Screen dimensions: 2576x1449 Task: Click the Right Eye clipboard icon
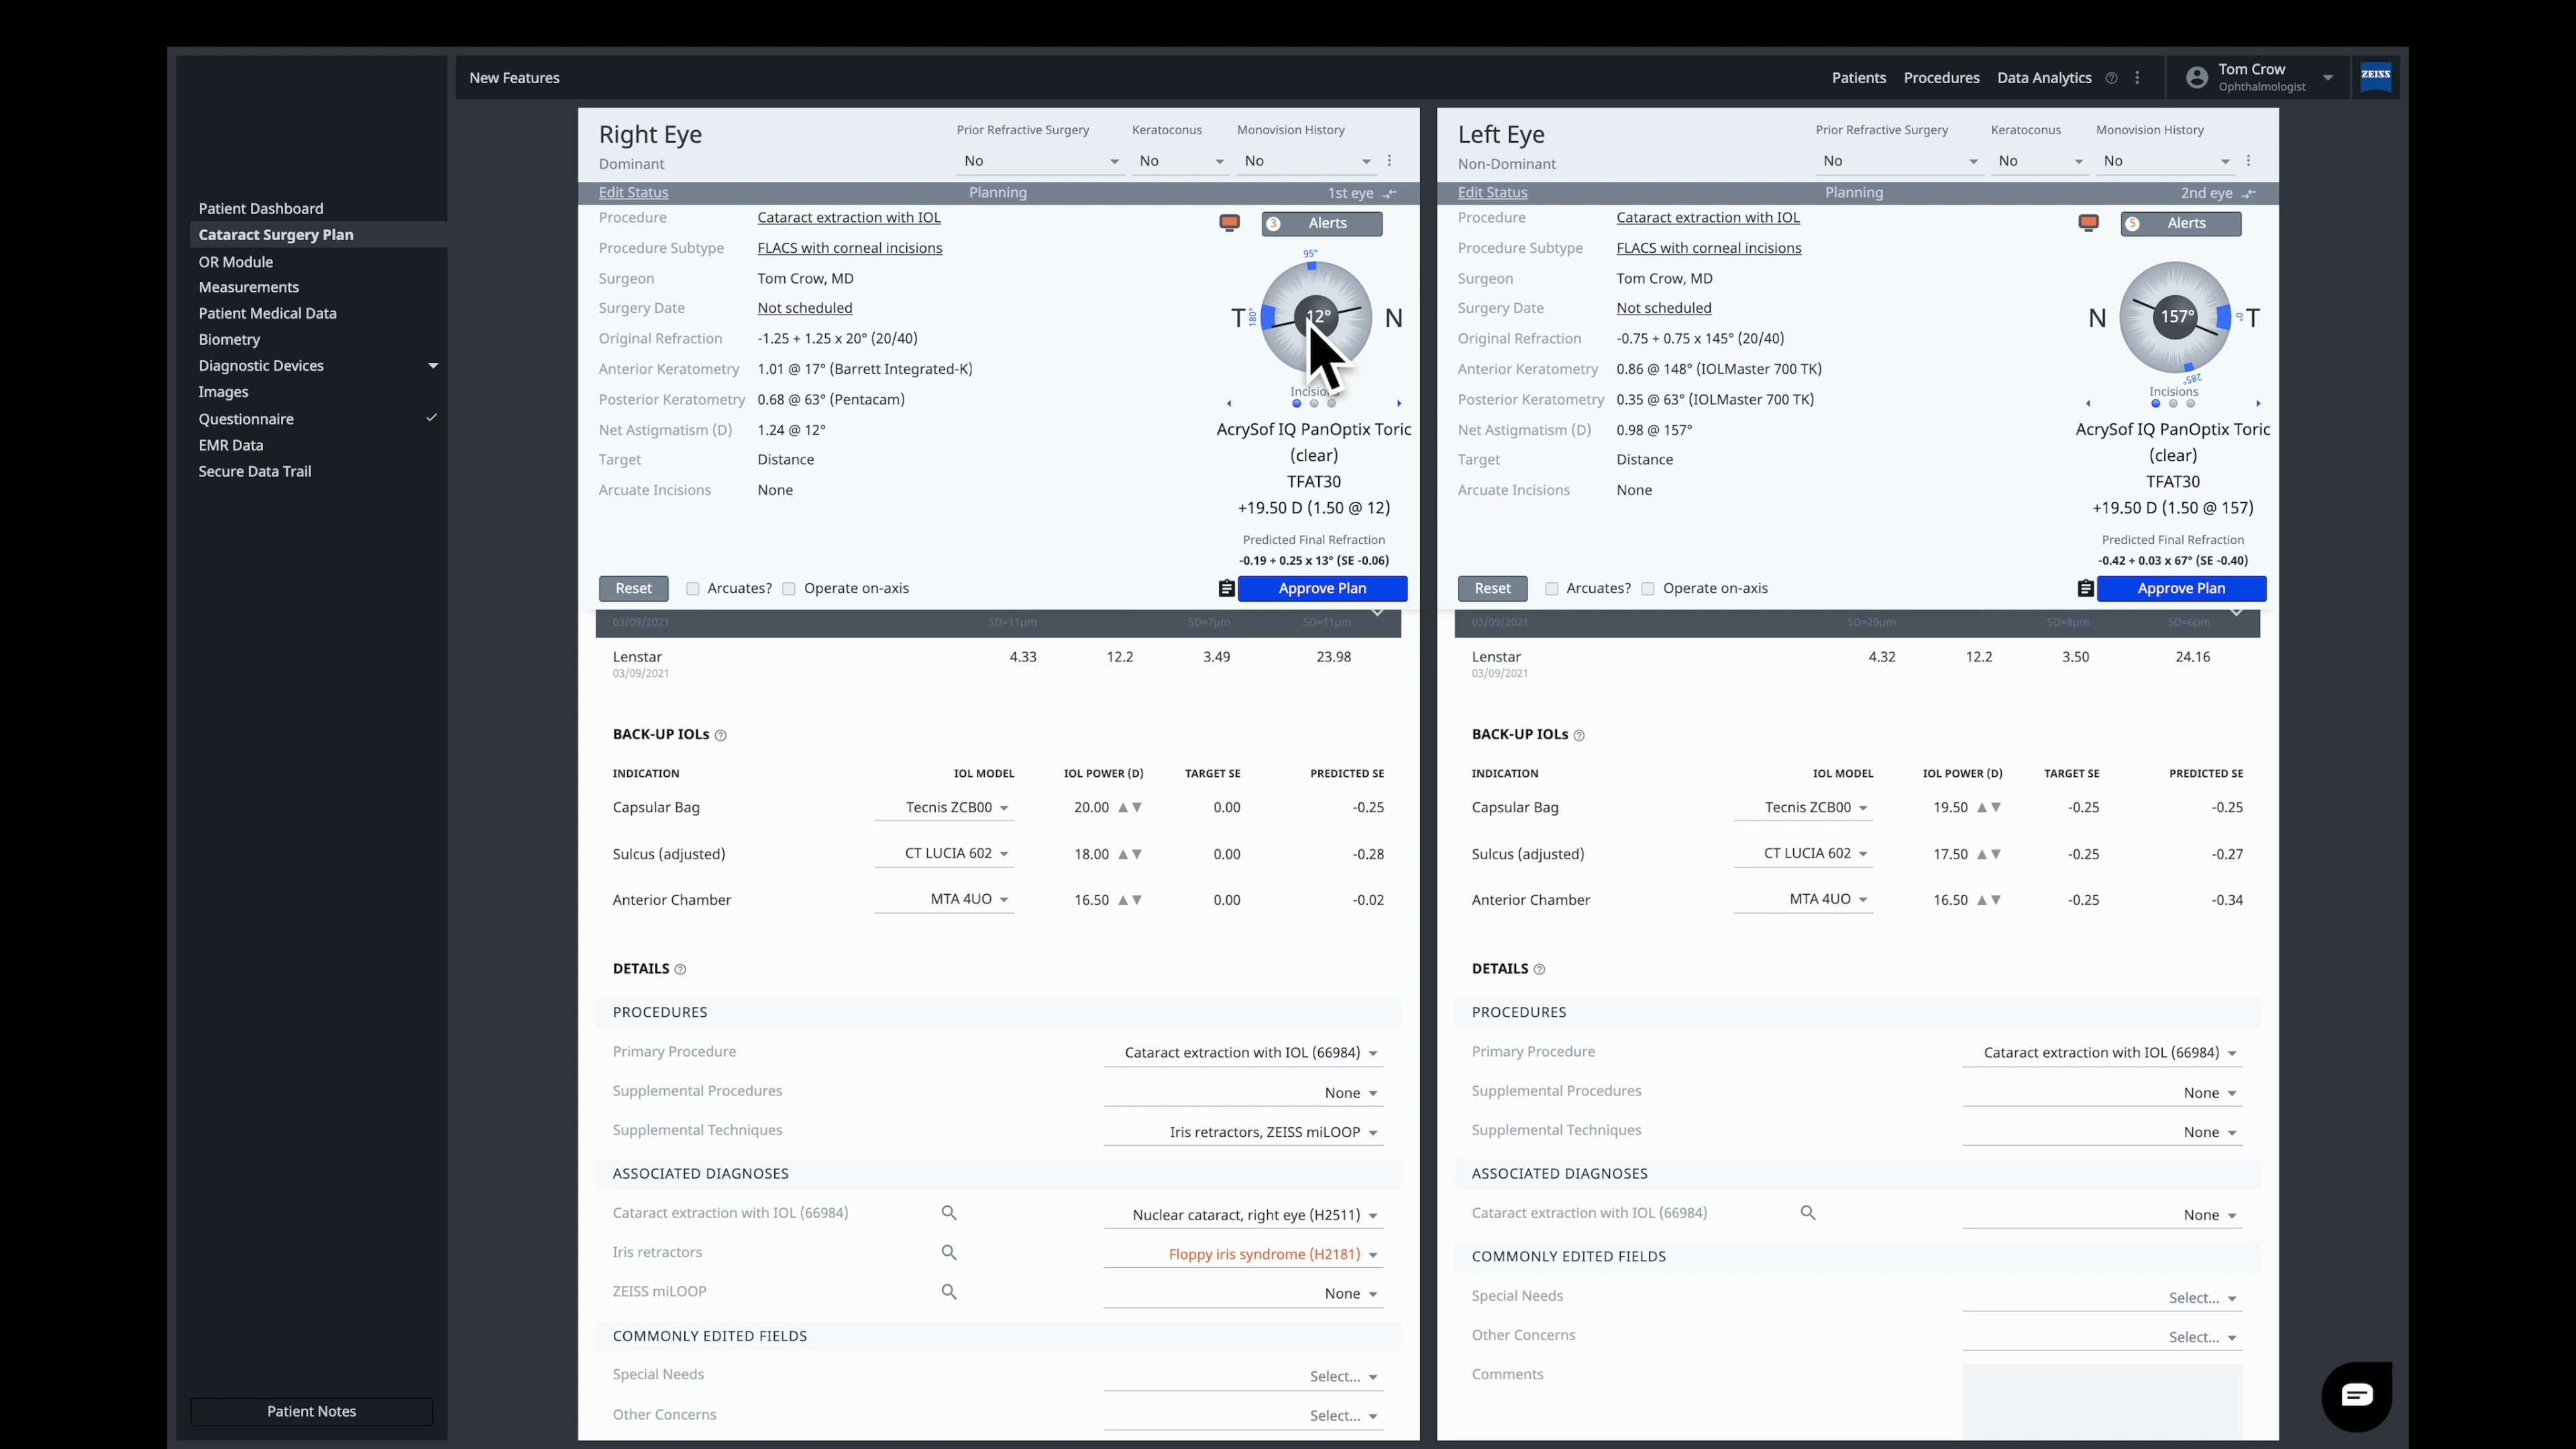coord(1226,589)
